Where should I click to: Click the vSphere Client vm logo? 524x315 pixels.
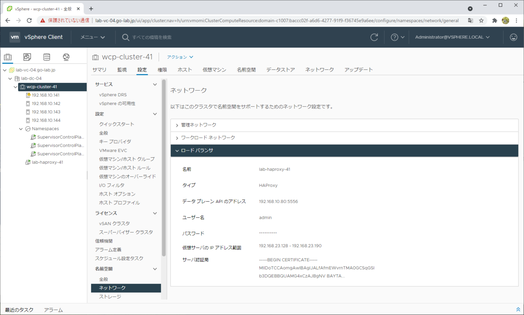click(15, 37)
